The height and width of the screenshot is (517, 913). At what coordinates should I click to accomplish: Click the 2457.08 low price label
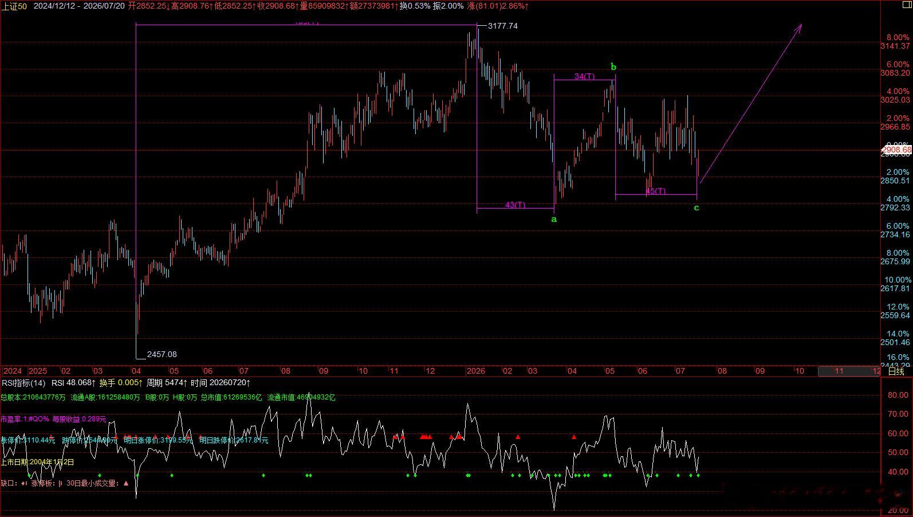162,354
